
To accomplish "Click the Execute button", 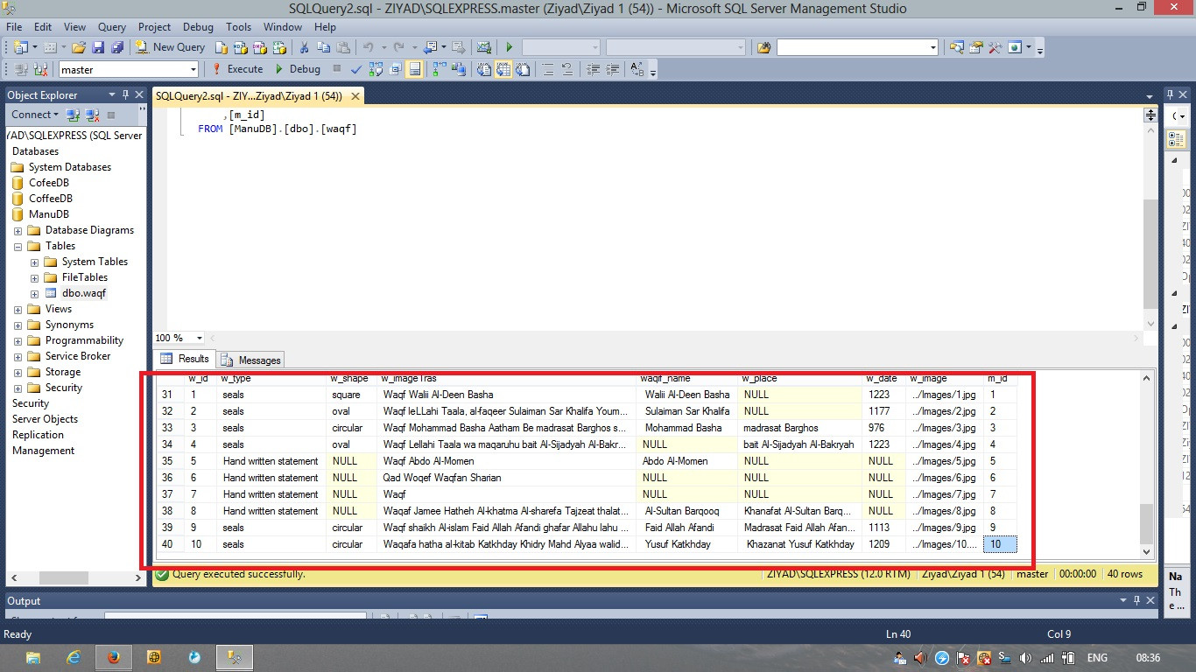I will (x=238, y=69).
